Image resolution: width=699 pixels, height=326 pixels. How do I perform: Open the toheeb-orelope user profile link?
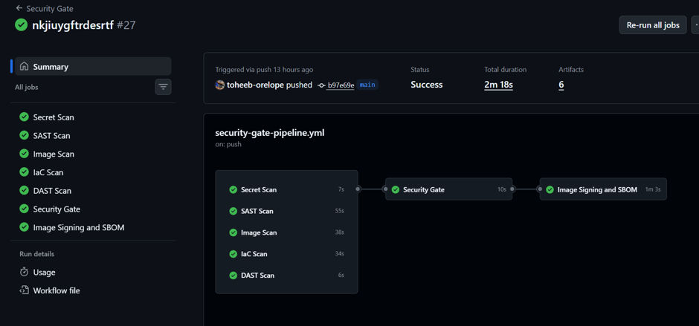[x=256, y=85]
